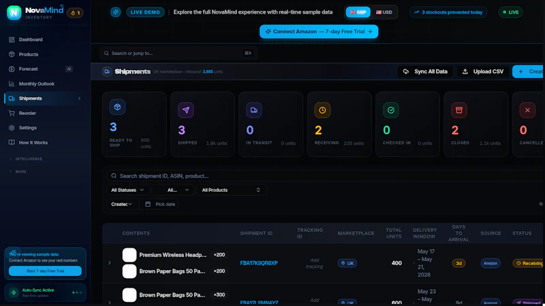Click the flame streak counter badge
Viewport: 545px width, 306px height.
coord(75,13)
